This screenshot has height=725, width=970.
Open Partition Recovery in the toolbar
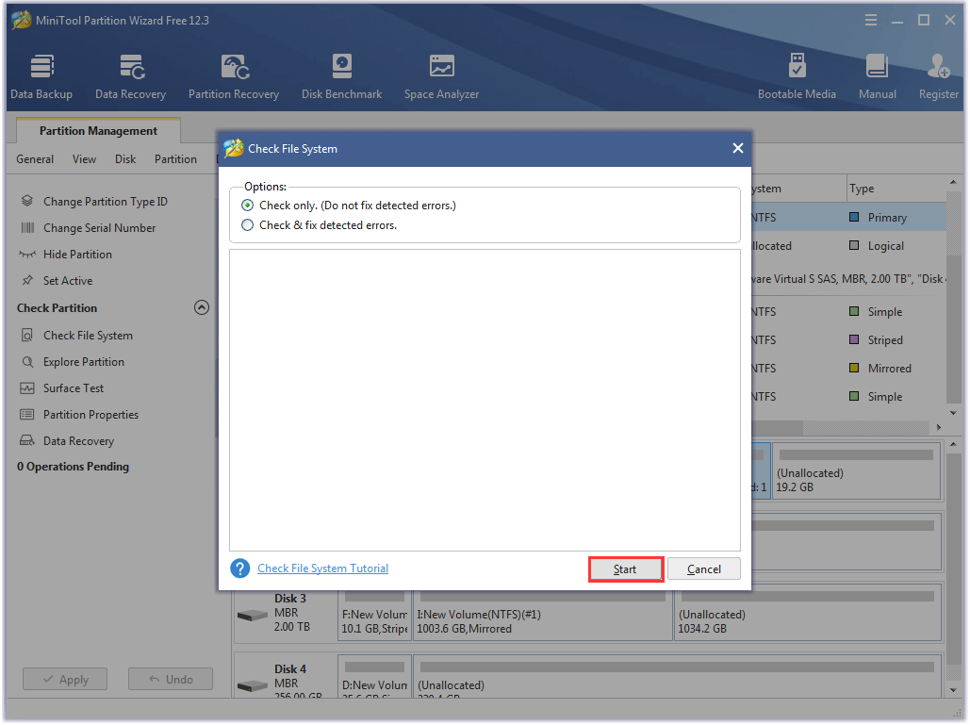[x=234, y=76]
